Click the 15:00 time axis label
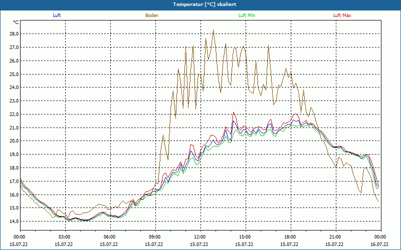 click(x=245, y=237)
